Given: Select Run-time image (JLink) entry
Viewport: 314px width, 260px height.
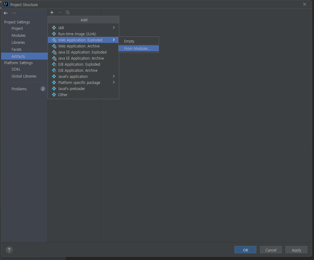Looking at the screenshot, I should click(x=83, y=34).
